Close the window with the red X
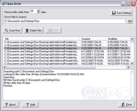 pyautogui.click(x=133, y=4)
